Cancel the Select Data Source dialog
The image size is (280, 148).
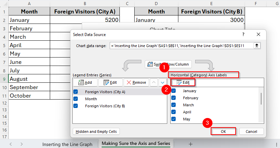click(x=251, y=132)
